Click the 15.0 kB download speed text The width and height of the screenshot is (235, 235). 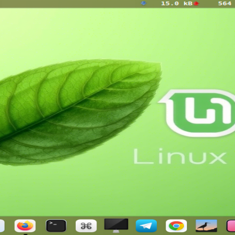pos(177,4)
